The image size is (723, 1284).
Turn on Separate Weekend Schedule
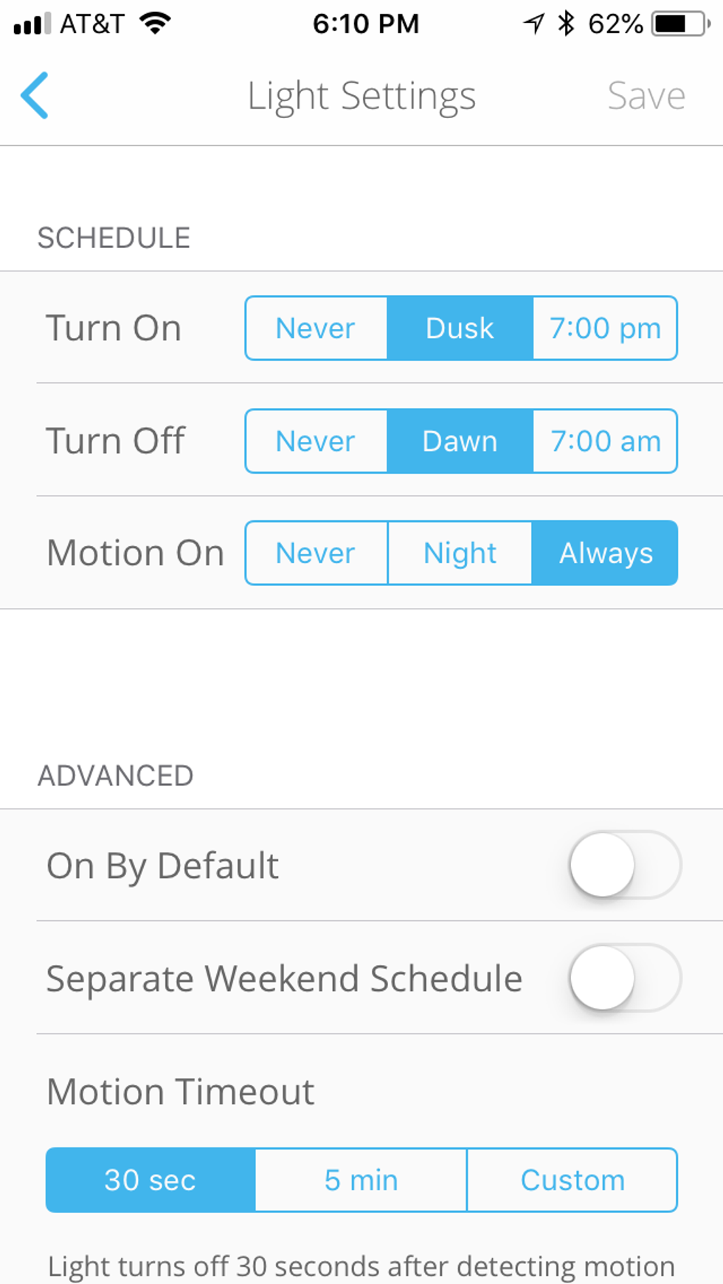tap(624, 978)
